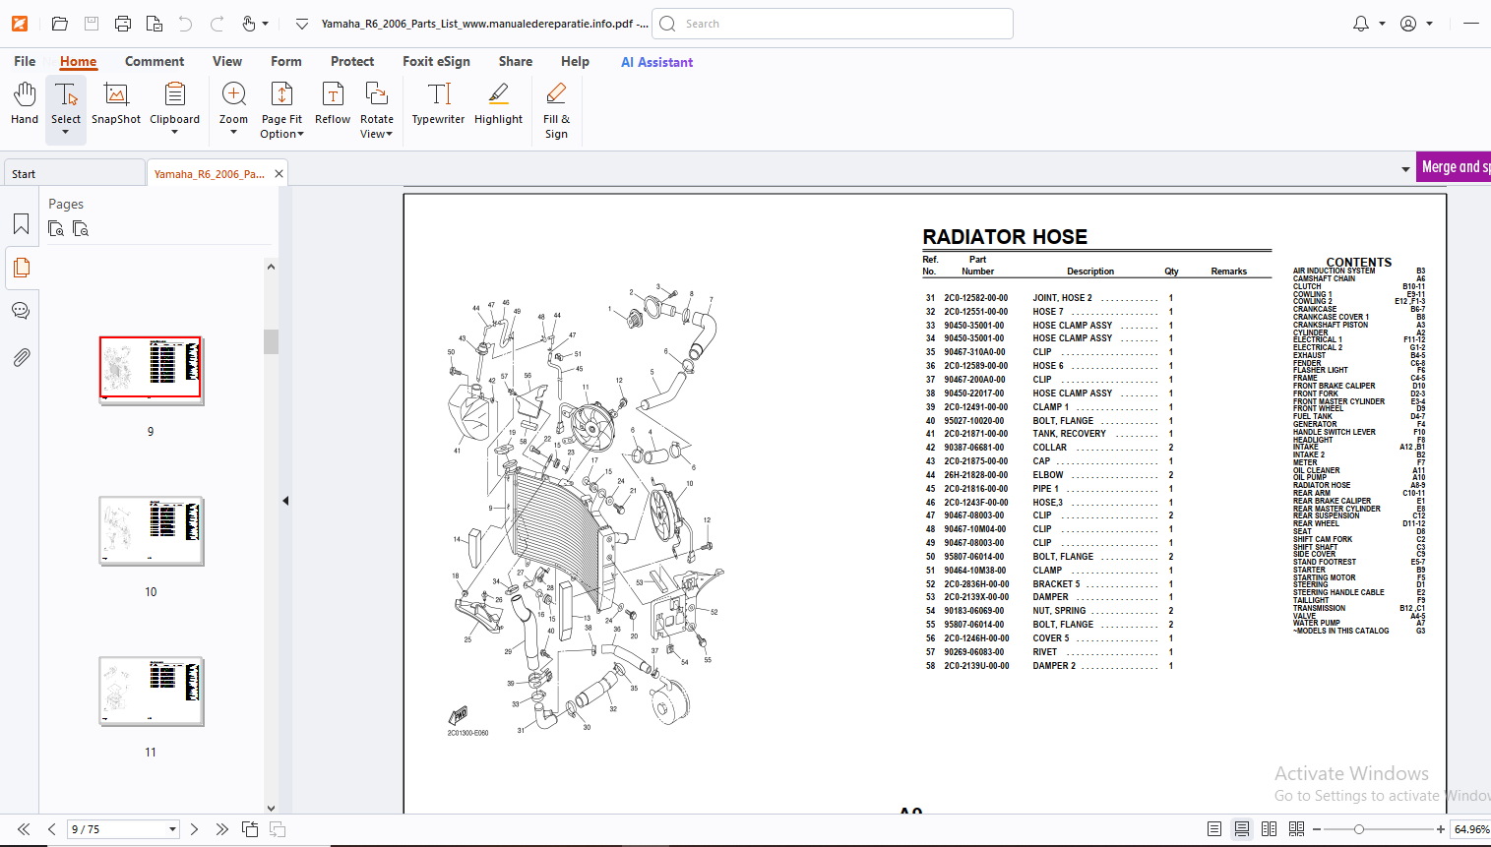1491x847 pixels.
Task: Click the zoom percentage field
Action: coord(1471,829)
